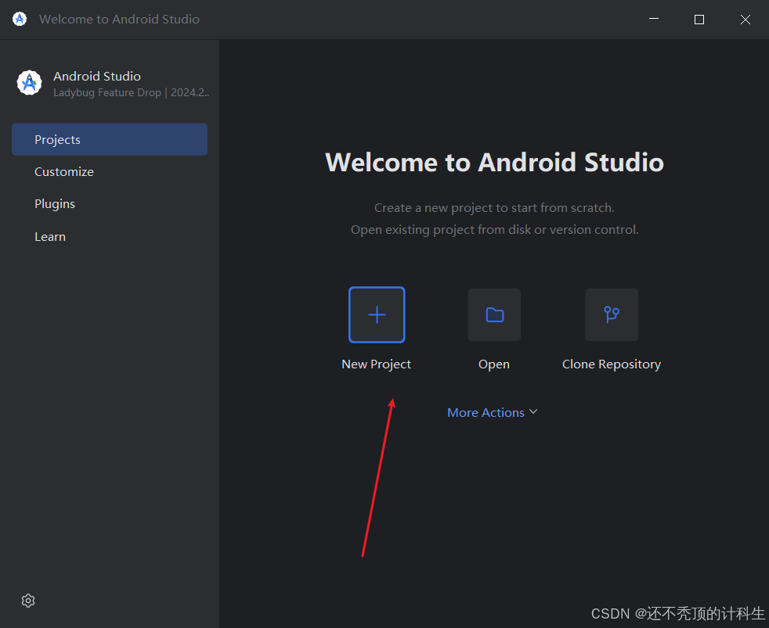Minimize the Welcome window
Image resolution: width=769 pixels, height=628 pixels.
pyautogui.click(x=654, y=19)
